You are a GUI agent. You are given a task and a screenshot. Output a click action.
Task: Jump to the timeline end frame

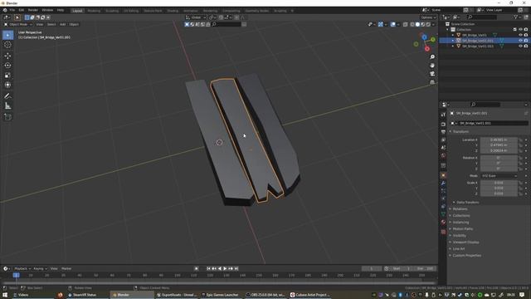point(236,268)
